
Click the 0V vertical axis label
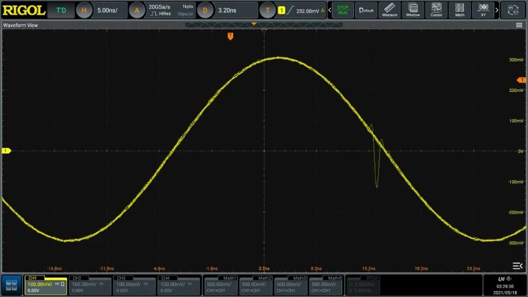521,151
